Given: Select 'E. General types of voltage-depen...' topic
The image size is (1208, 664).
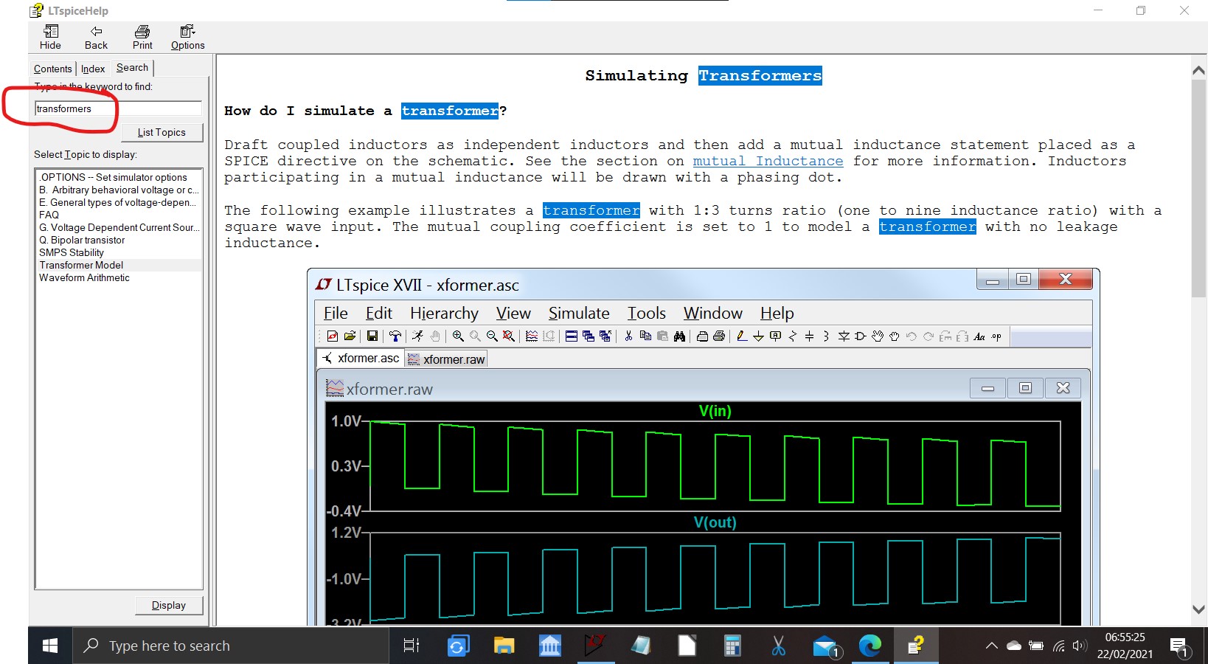Looking at the screenshot, I should [x=118, y=202].
